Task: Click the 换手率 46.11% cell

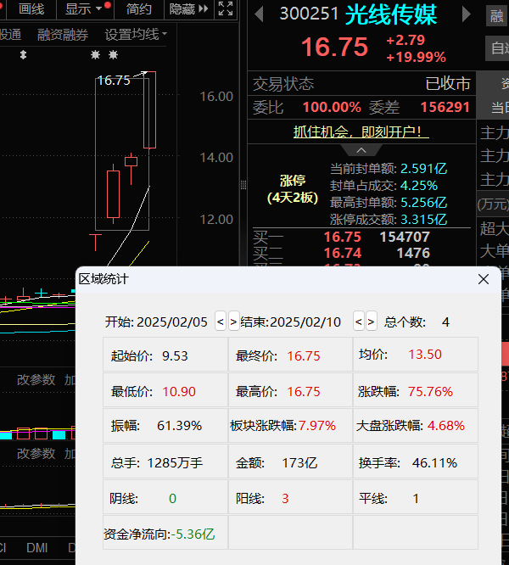Action: (x=416, y=462)
